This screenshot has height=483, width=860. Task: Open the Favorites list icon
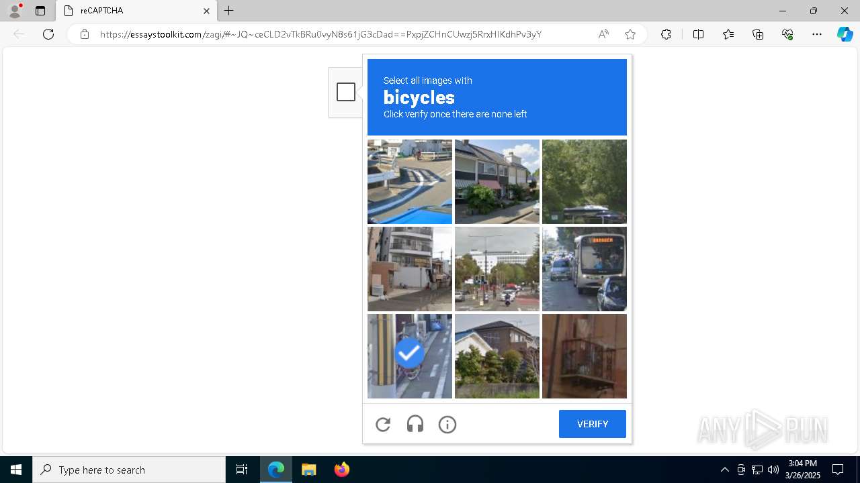(728, 34)
